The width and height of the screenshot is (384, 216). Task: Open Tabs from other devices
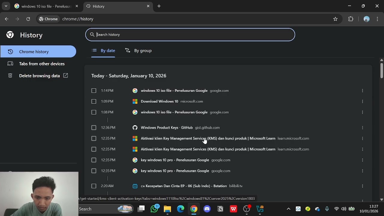click(x=38, y=64)
